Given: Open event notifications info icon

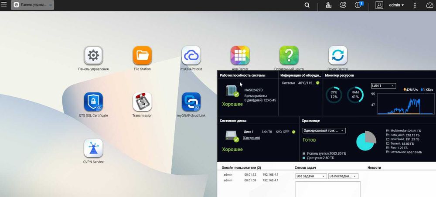Looking at the screenshot, I should click(358, 5).
